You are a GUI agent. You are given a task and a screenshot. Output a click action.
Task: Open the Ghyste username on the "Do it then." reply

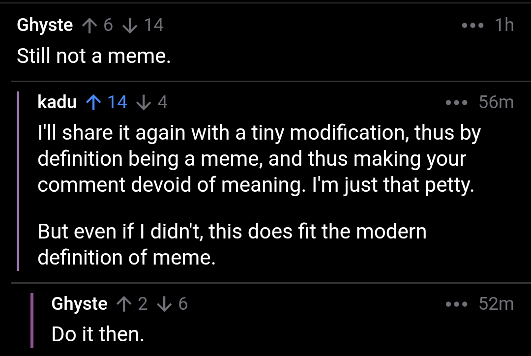[x=79, y=304]
